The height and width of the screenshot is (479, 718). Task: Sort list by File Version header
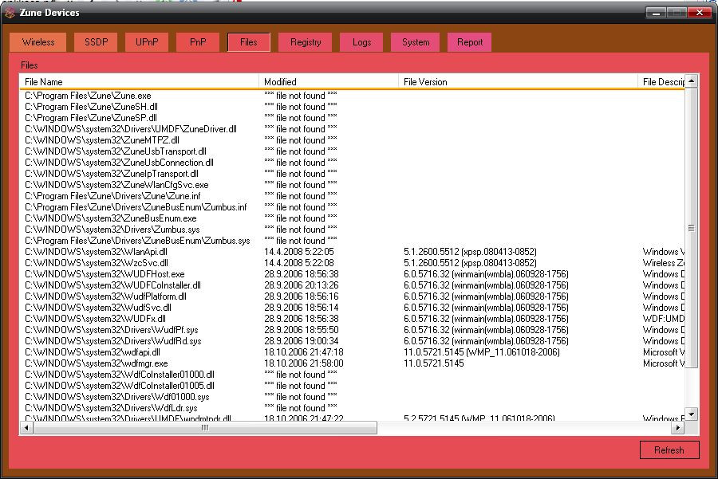pos(519,82)
